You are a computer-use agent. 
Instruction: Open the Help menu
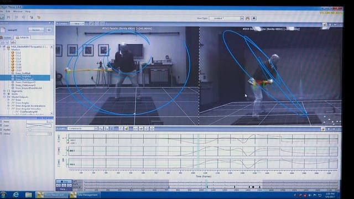[x=28, y=11]
